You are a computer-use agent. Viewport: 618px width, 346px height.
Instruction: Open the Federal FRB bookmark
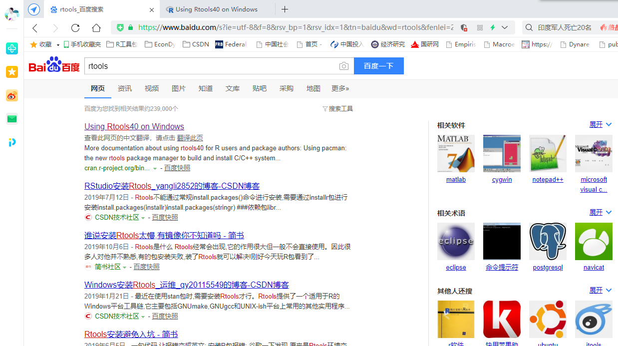231,44
